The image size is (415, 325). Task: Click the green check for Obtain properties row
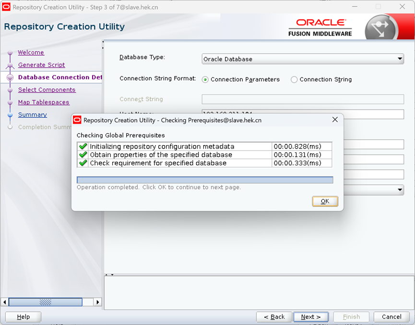(83, 155)
